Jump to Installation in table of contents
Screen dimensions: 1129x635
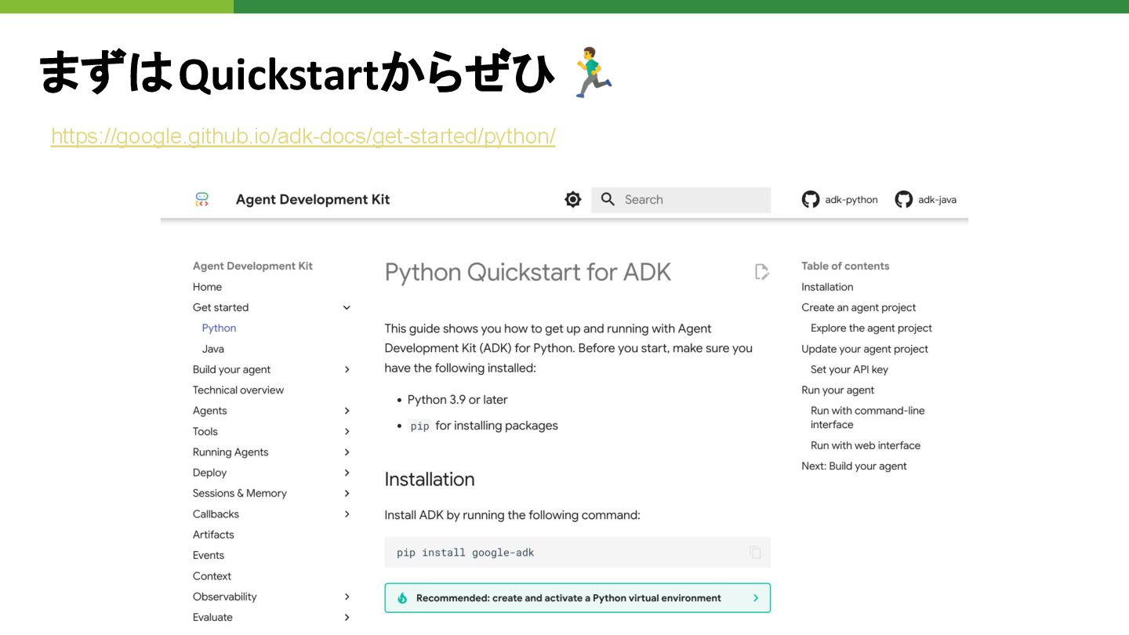click(x=827, y=287)
